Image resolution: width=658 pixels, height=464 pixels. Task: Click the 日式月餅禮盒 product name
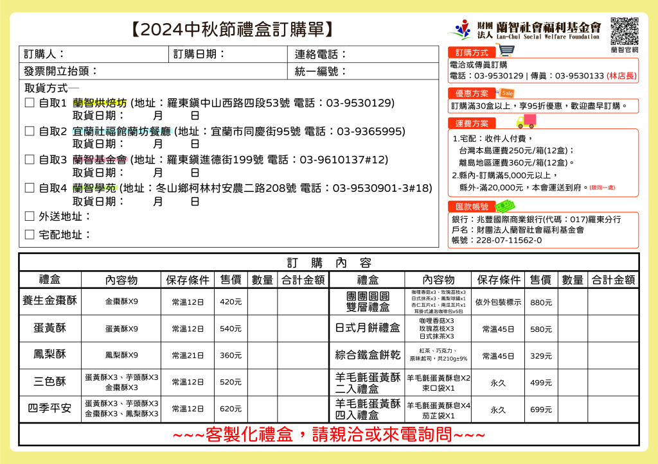pos(368,328)
